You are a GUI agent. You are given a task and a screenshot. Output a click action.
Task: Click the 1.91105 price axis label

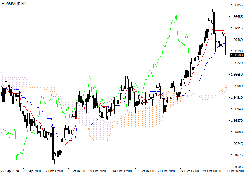point(237,167)
